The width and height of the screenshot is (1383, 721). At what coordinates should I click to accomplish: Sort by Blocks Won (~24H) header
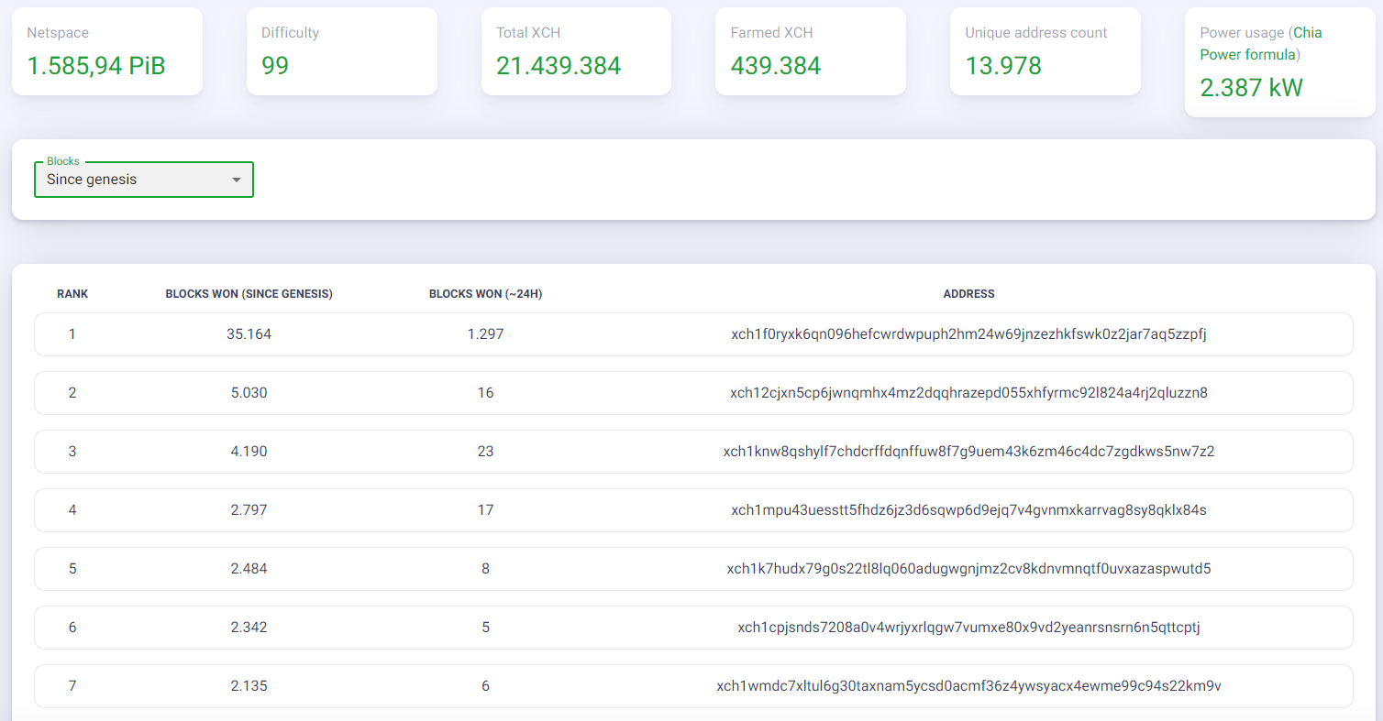click(486, 294)
